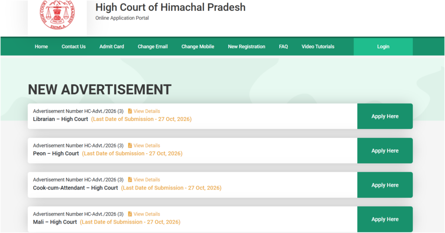Click last submission date for Librarian
Viewport: 445px width, 233px height.
click(x=141, y=119)
